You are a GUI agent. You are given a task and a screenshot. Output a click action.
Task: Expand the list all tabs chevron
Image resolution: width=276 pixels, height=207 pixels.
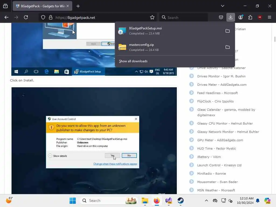222,6
